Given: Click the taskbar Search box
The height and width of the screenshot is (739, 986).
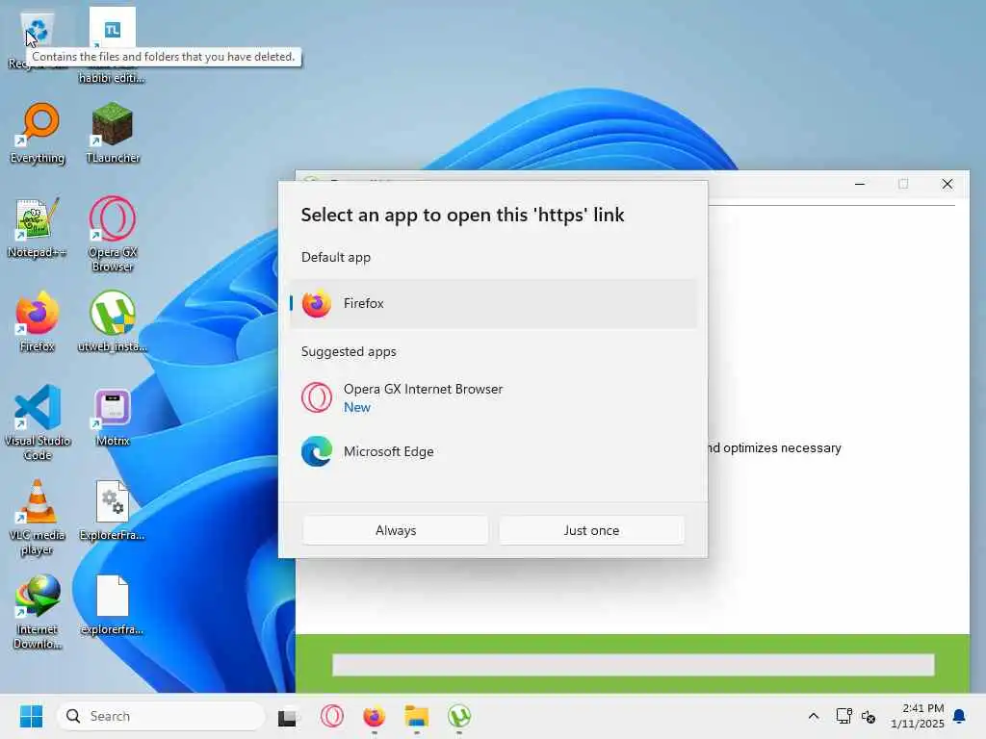Looking at the screenshot, I should [161, 716].
